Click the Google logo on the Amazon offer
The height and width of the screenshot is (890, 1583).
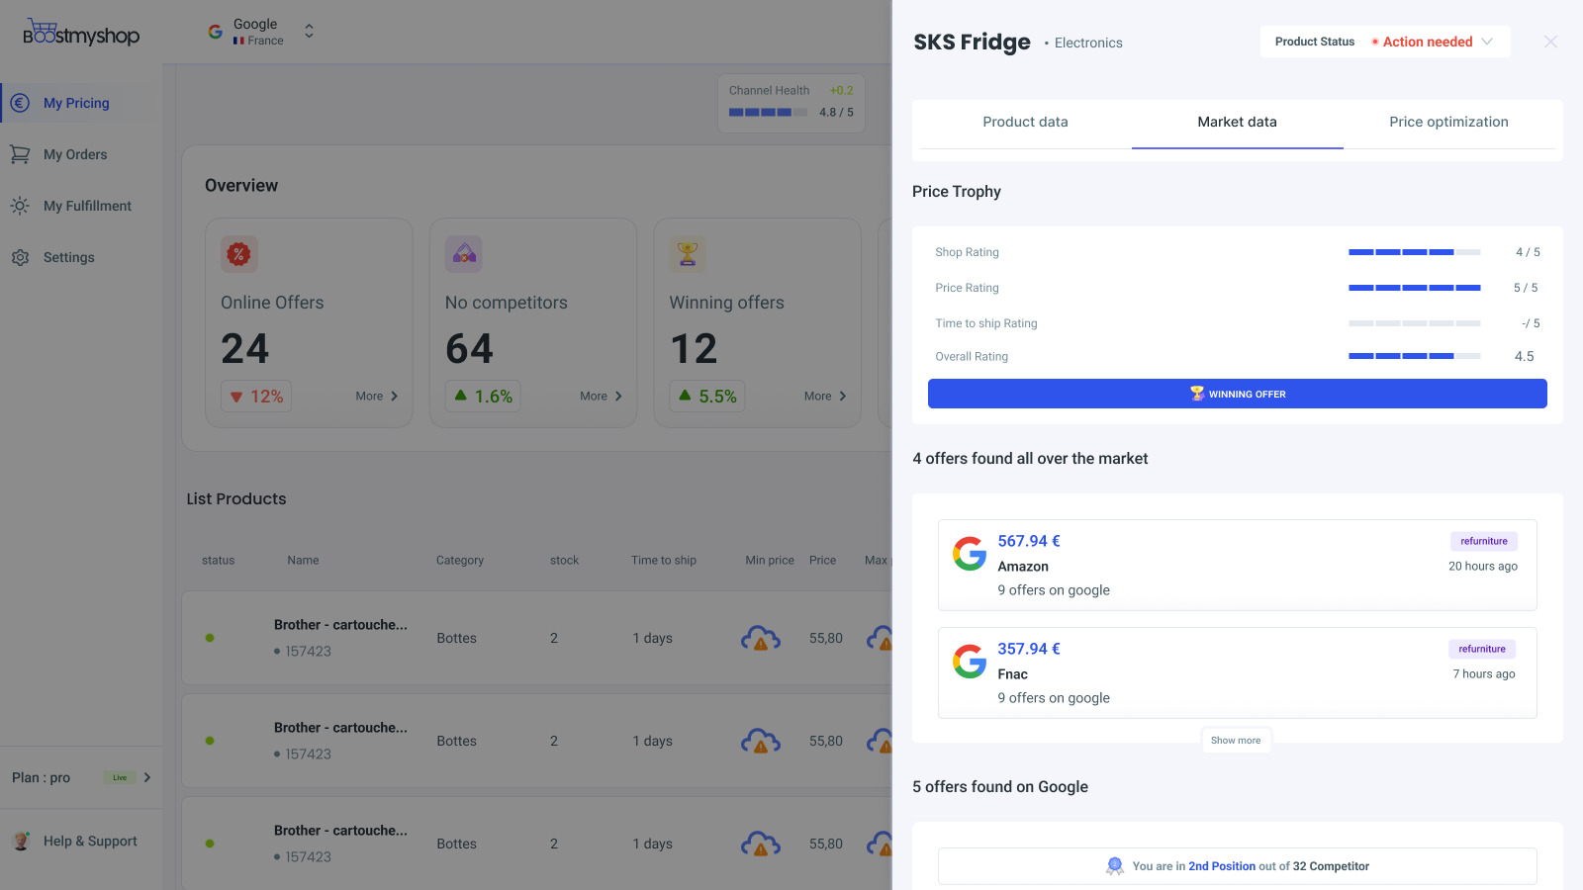[970, 554]
